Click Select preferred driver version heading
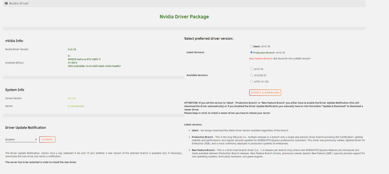 [209, 39]
